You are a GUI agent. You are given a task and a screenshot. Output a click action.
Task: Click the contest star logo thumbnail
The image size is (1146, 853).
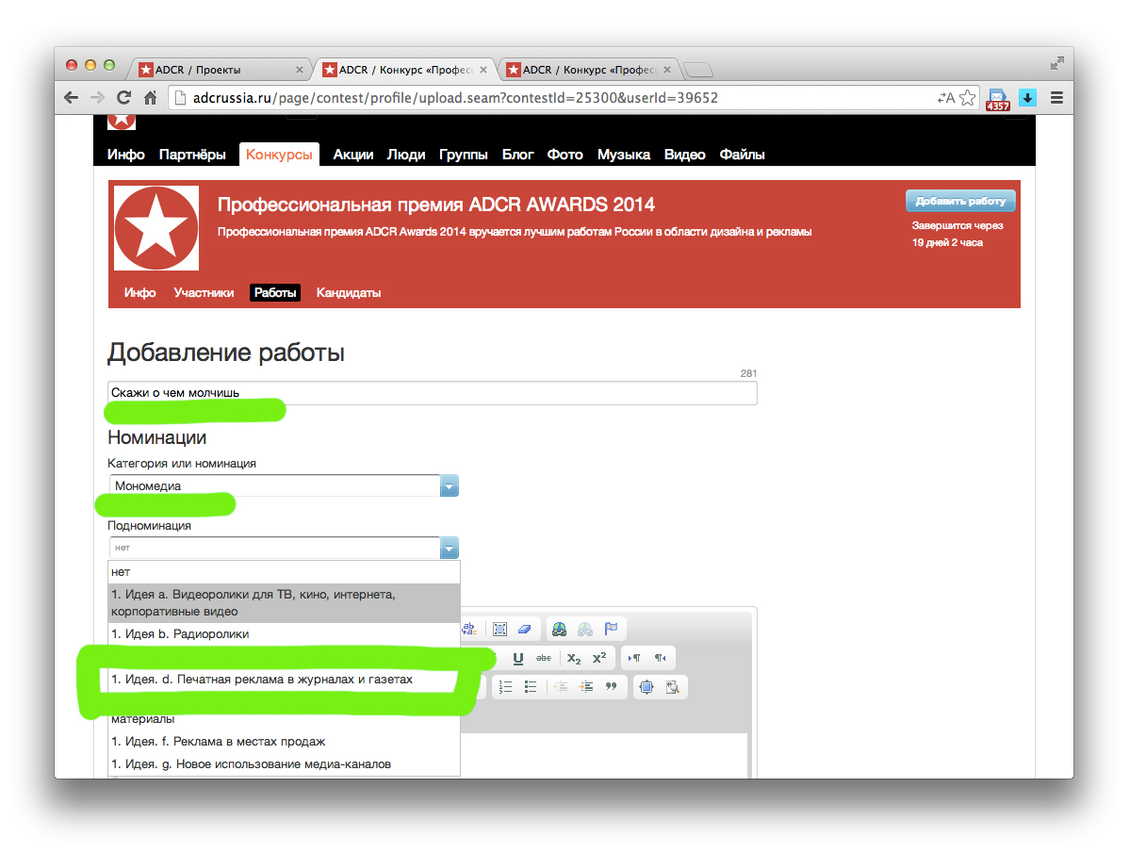(156, 228)
